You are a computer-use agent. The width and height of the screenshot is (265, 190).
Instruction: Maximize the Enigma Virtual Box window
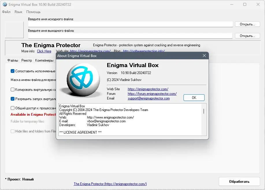pos(245,4)
